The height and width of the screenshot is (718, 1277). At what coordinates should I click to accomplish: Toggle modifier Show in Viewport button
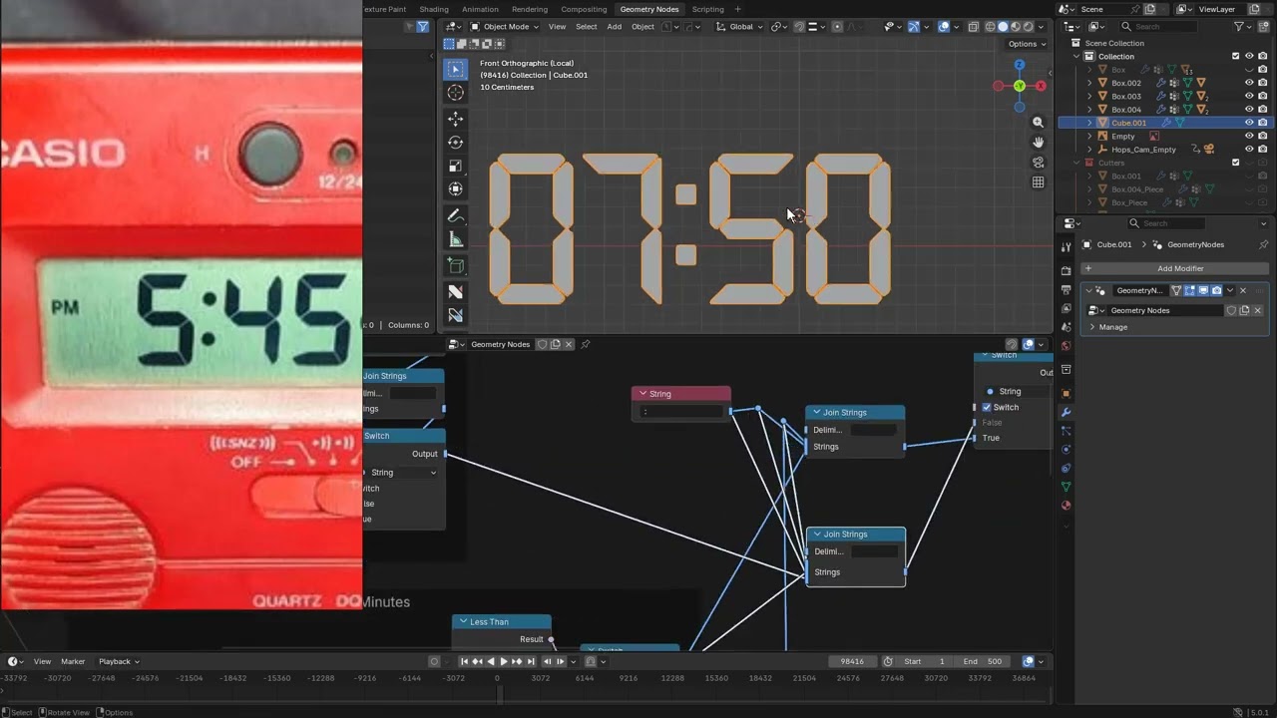[1203, 290]
